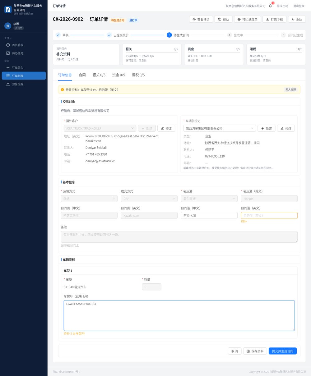Click the 保存资料 button

click(255, 351)
